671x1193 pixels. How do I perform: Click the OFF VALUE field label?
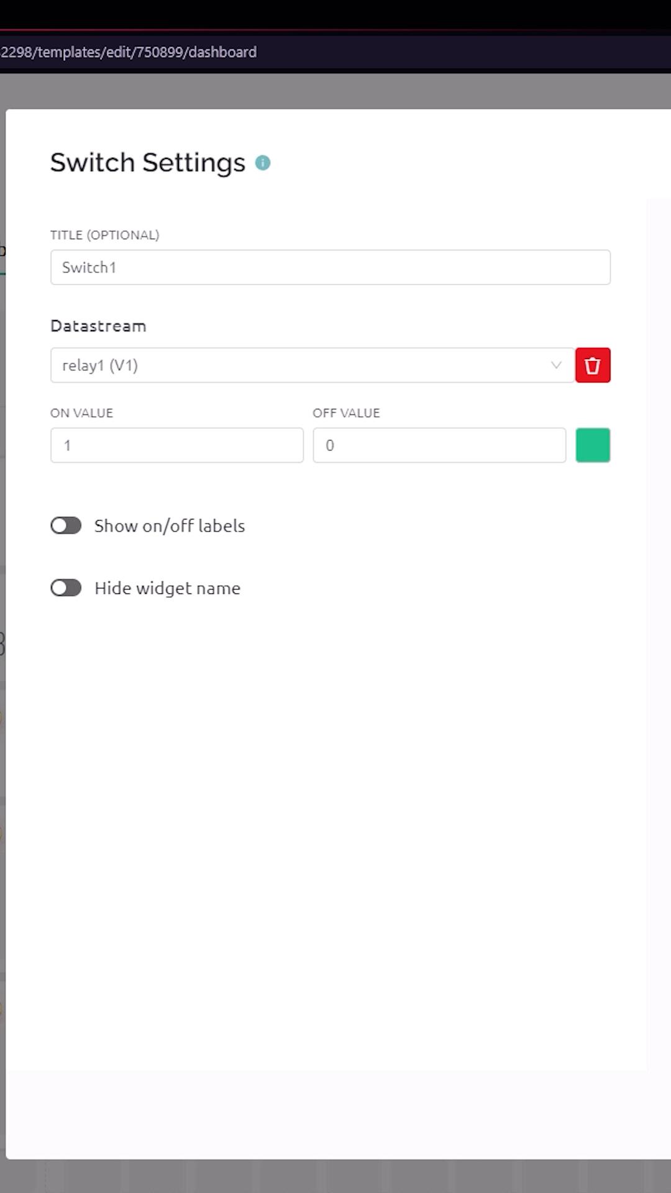coord(346,413)
